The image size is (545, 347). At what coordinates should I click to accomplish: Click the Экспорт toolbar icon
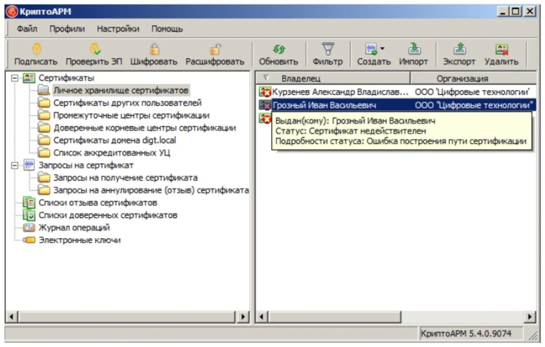[460, 49]
